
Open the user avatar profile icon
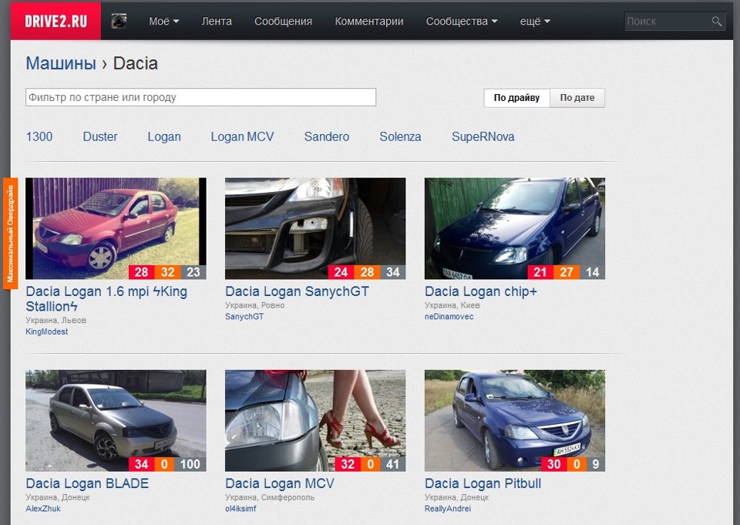click(119, 22)
